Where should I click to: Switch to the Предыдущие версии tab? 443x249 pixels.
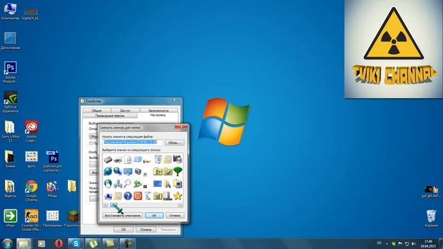click(110, 116)
